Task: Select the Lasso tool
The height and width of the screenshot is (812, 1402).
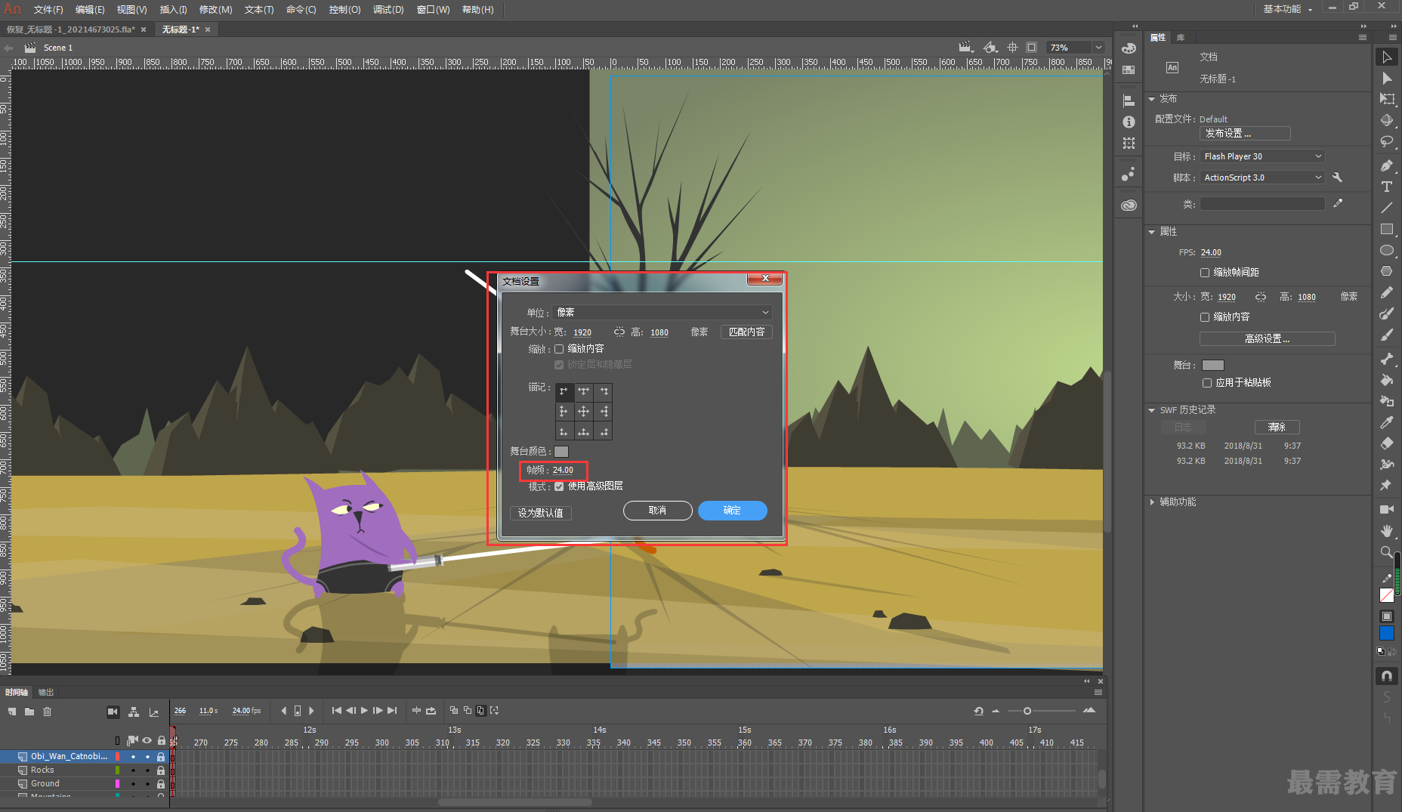Action: [1387, 141]
